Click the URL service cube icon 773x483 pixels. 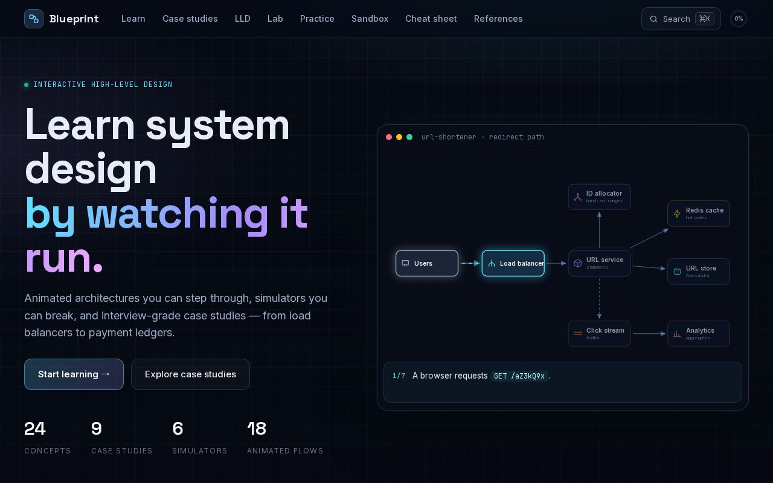pyautogui.click(x=578, y=263)
